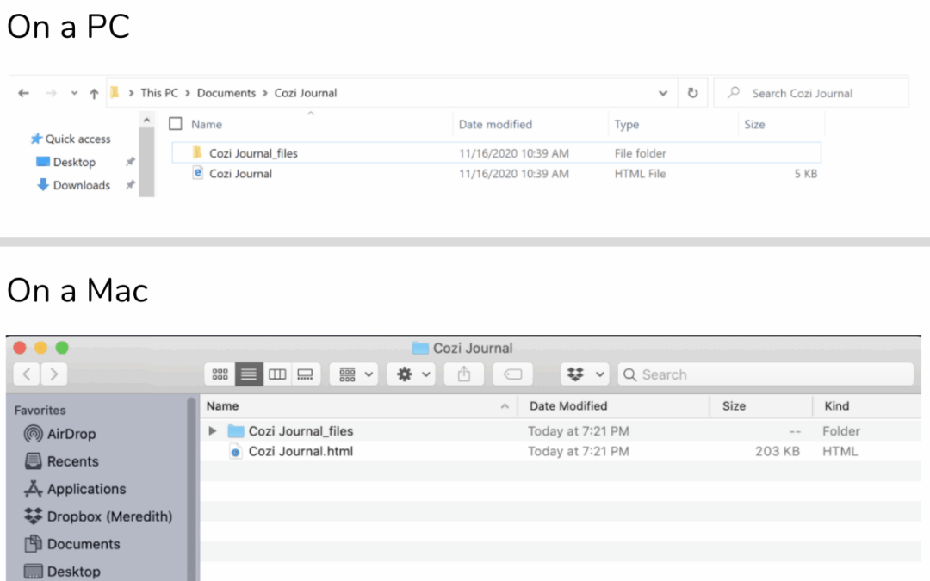Click the navigation pane scroll-up arrow

click(146, 121)
